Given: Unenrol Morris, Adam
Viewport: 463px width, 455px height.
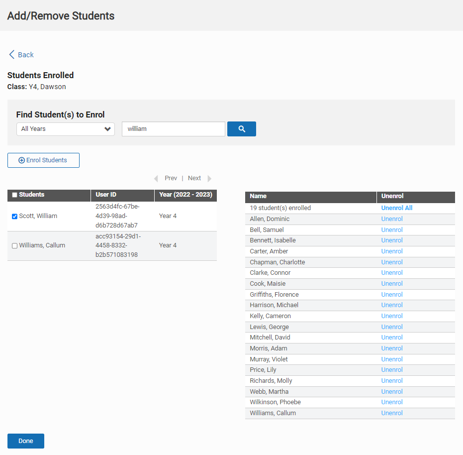Looking at the screenshot, I should coord(392,348).
